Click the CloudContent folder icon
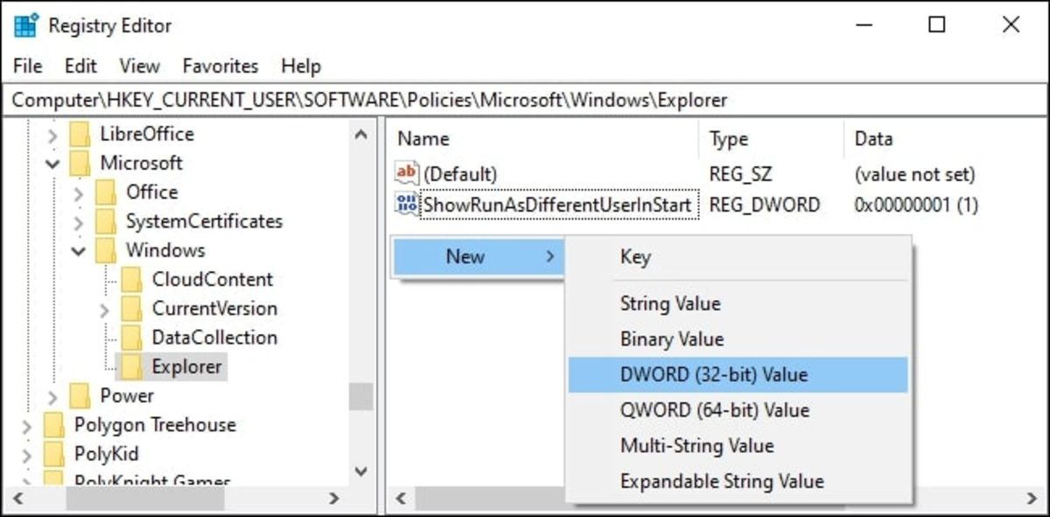Image resolution: width=1050 pixels, height=517 pixels. pyautogui.click(x=132, y=279)
